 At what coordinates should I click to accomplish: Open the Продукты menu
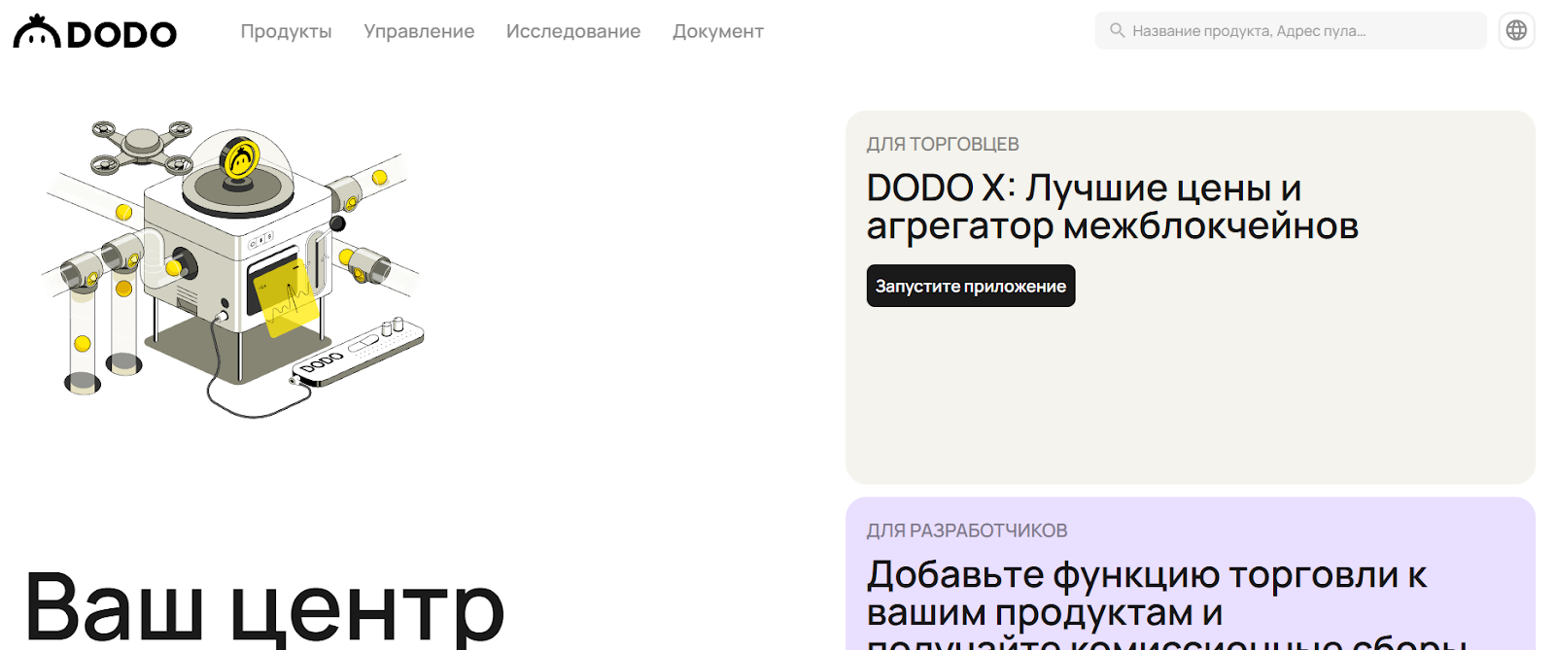coord(286,31)
